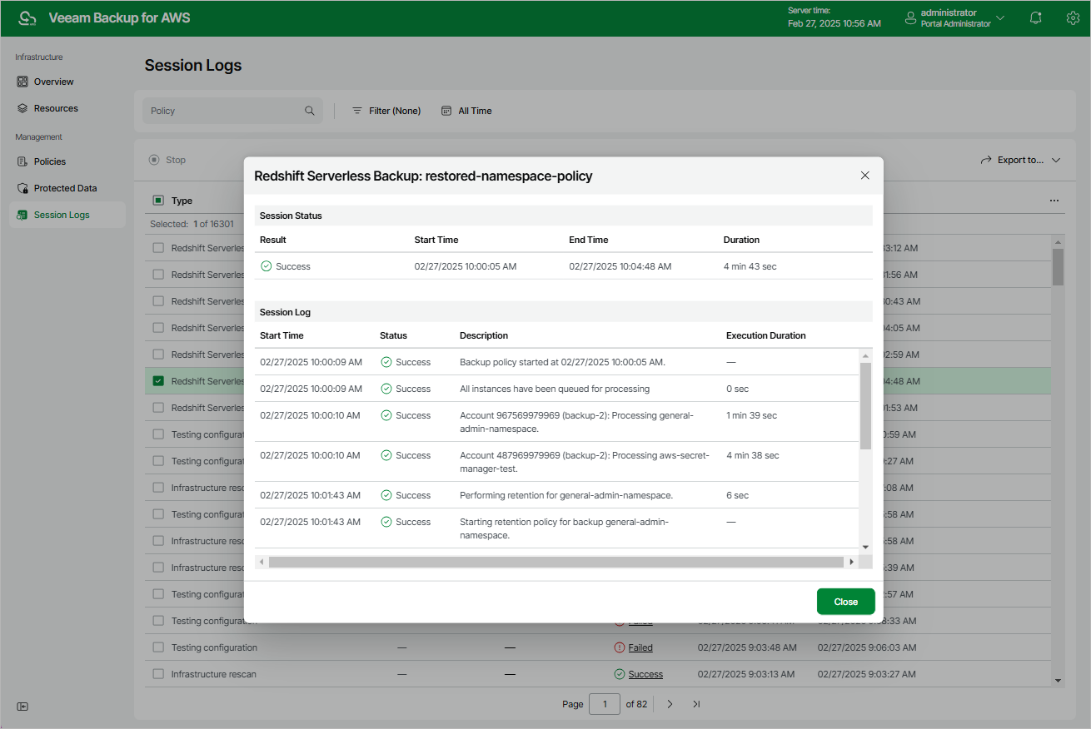Open the All Time period selector
This screenshot has width=1091, height=729.
click(466, 111)
